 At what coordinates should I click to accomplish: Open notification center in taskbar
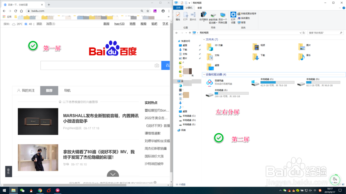tap(340, 191)
